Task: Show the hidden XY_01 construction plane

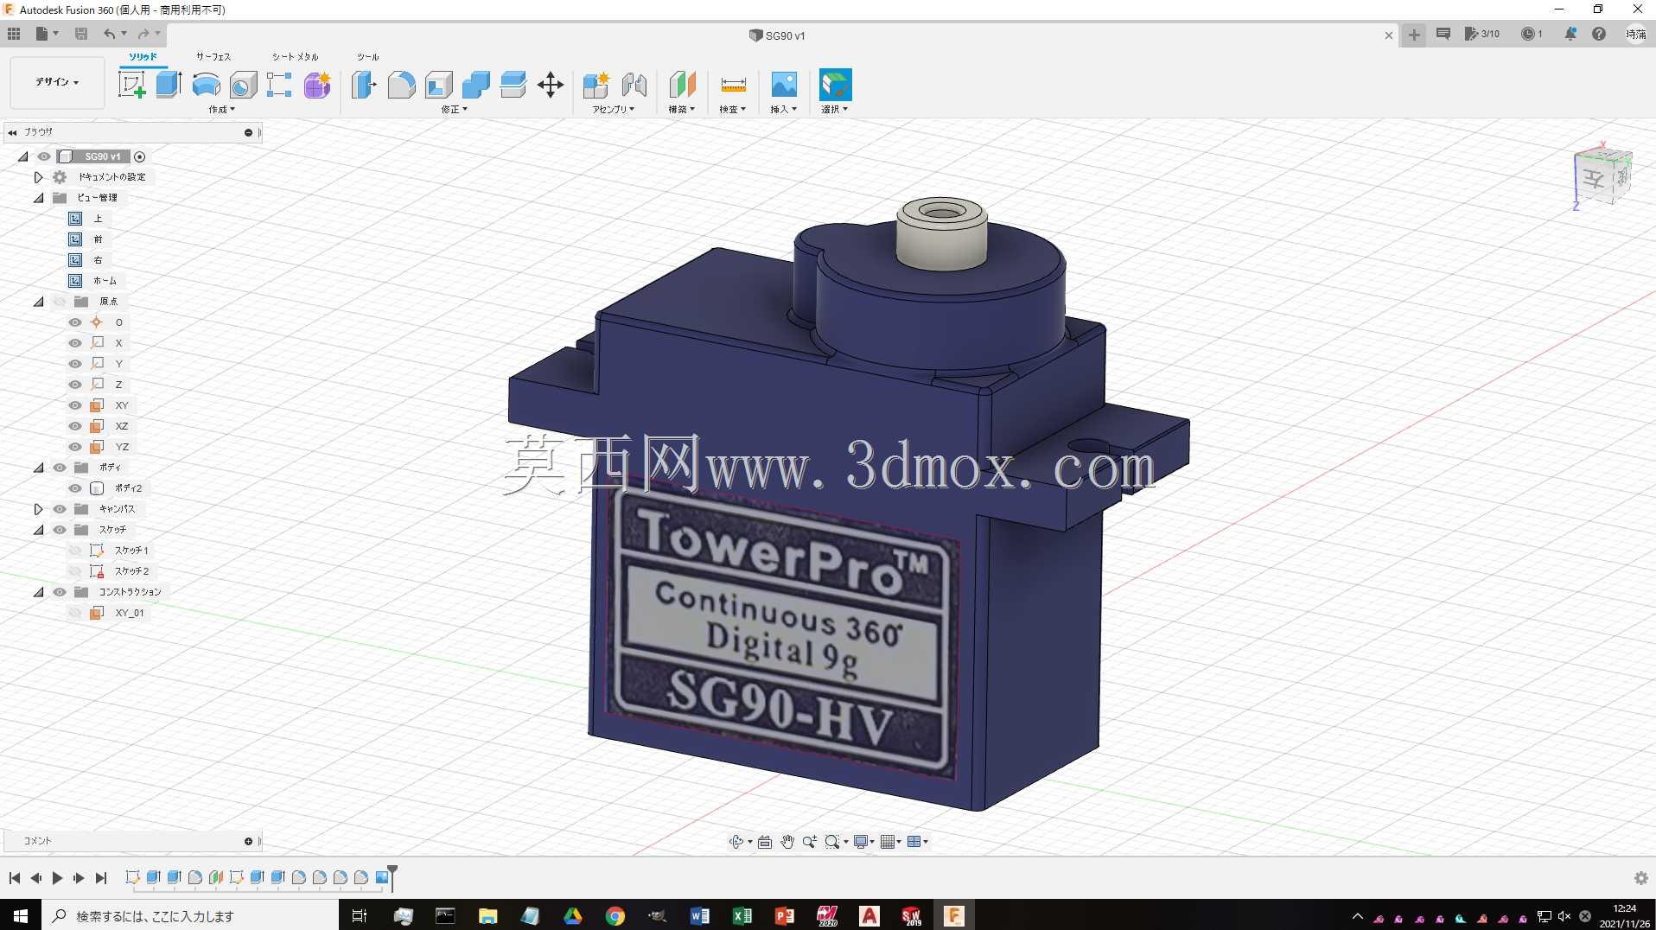Action: (75, 613)
